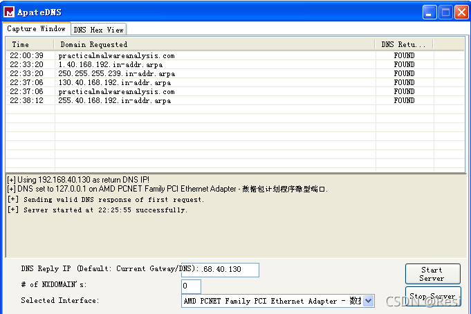Viewport: 471px width, 314px height.
Task: Click the first 22:33:20 time cell
Action: (x=27, y=64)
